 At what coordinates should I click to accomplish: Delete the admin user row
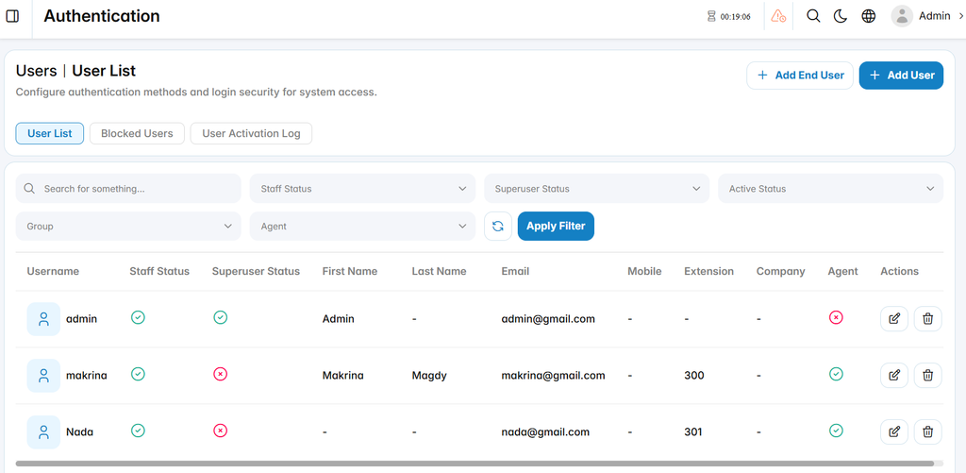pyautogui.click(x=928, y=319)
